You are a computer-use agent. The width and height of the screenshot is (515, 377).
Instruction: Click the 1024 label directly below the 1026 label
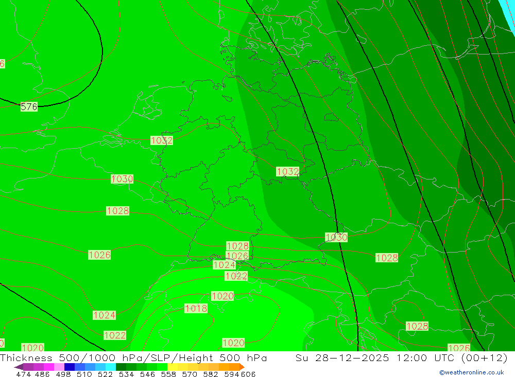click(225, 265)
